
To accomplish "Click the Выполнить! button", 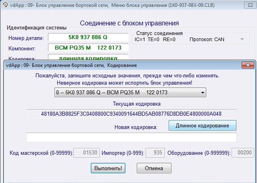I will point(108,168).
